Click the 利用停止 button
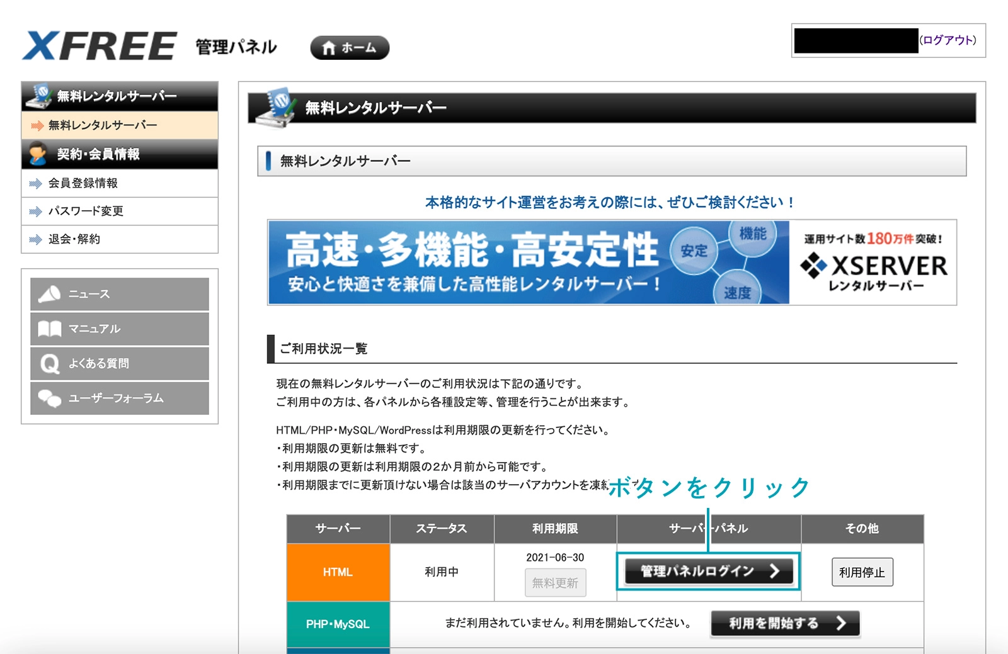 point(862,572)
